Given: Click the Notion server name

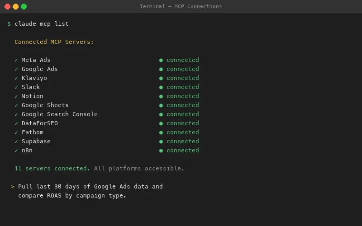Looking at the screenshot, I should pyautogui.click(x=32, y=96).
